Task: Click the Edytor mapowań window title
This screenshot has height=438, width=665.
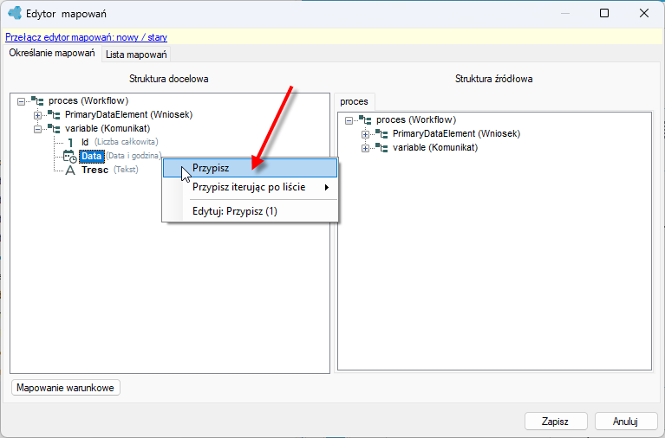Action: pos(66,14)
